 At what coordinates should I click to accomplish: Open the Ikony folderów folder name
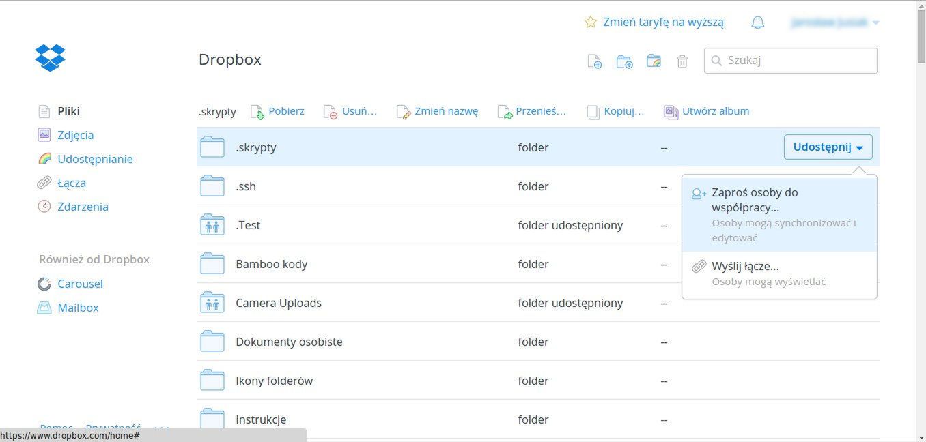pyautogui.click(x=274, y=381)
